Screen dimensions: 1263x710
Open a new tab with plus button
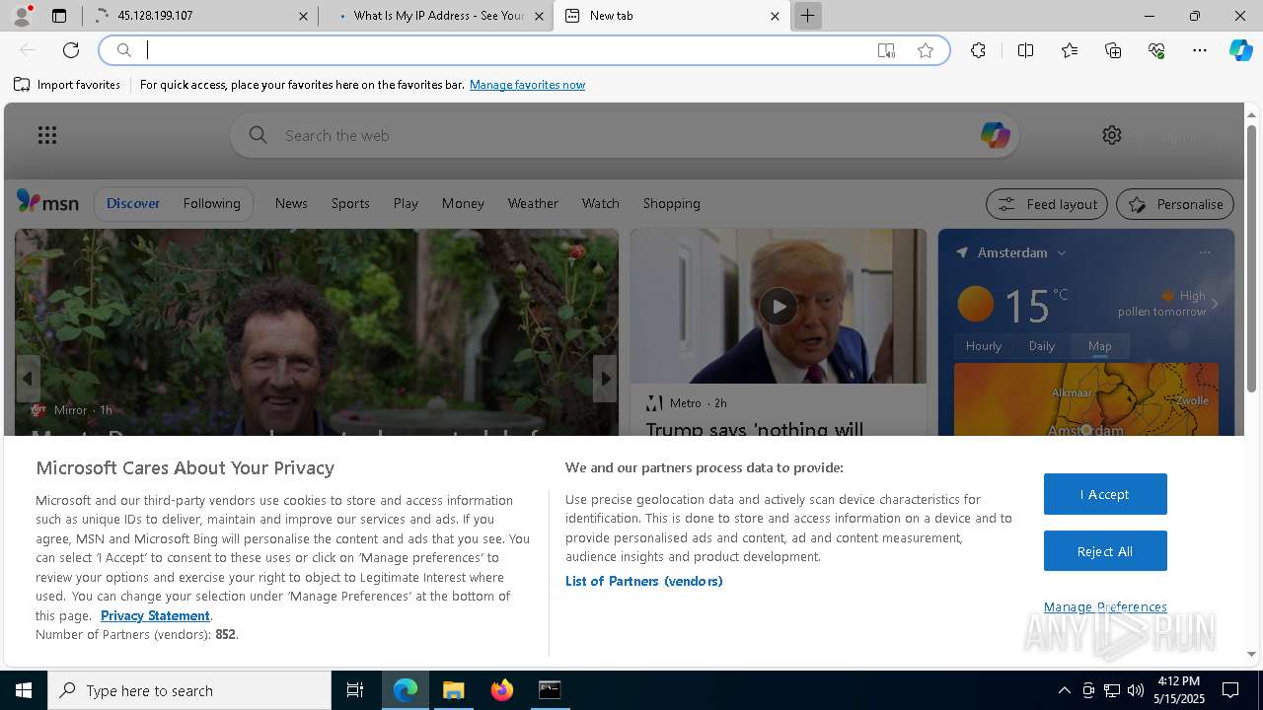tap(807, 16)
